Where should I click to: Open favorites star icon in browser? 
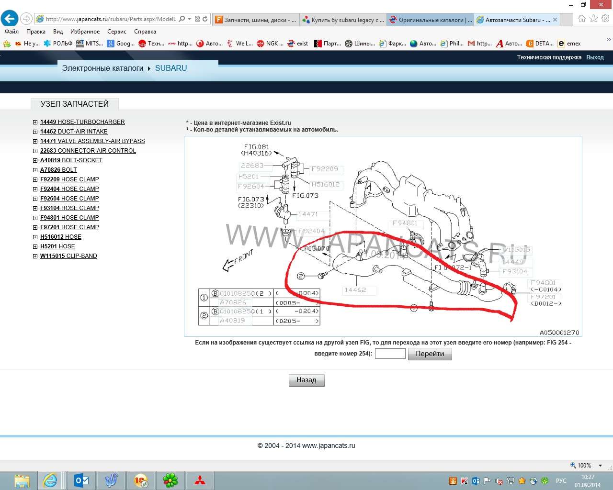594,19
